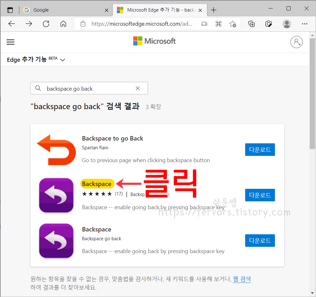Open Backspace title above Backspace go back
The image size is (316, 297).
[x=97, y=230]
